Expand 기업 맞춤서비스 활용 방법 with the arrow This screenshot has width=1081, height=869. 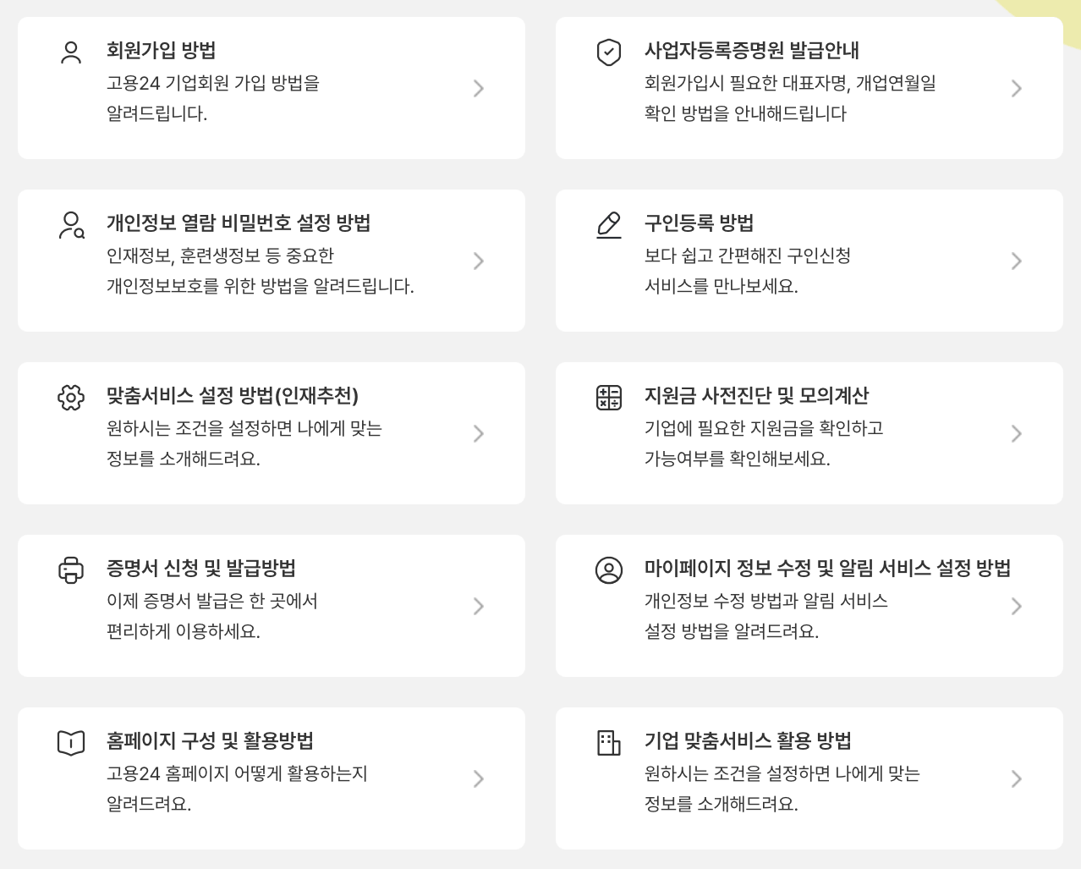coord(1017,778)
